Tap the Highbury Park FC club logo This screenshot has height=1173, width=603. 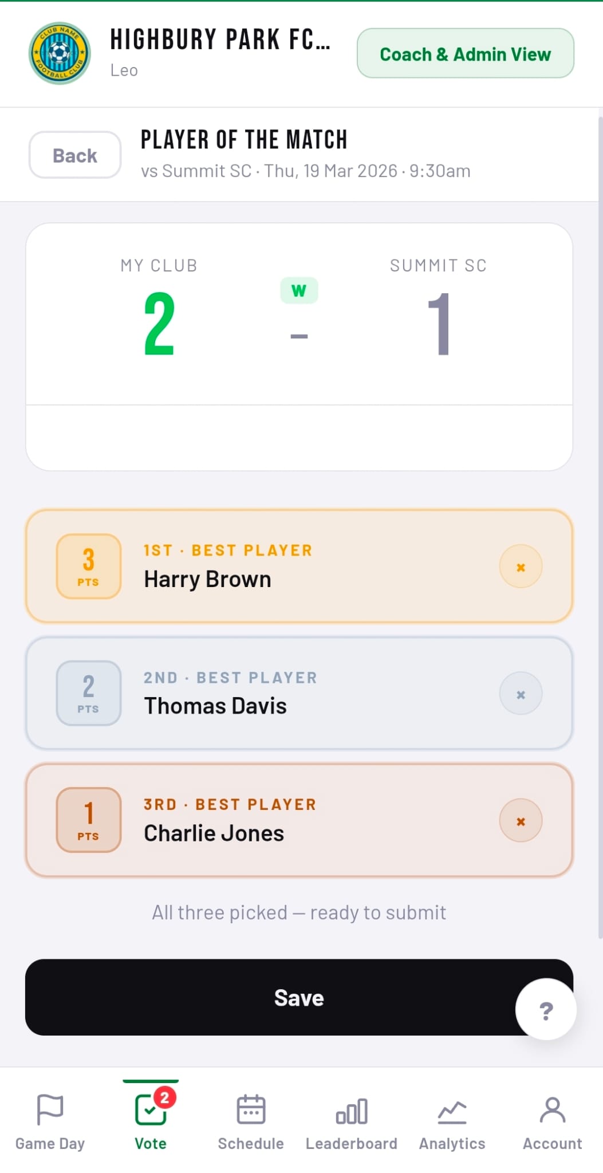coord(60,53)
